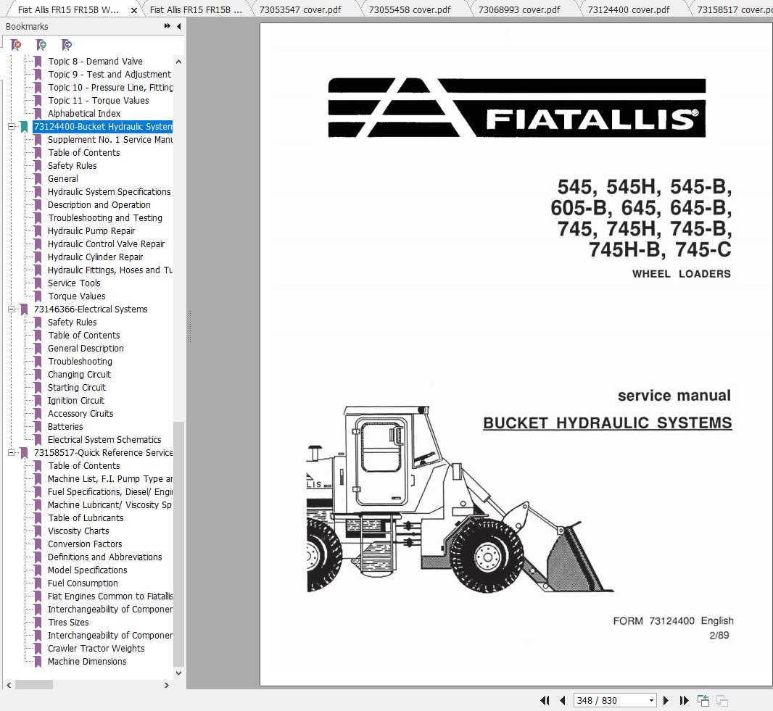773x711 pixels.
Task: Open the Ignition Circuit bookmark
Action: click(x=76, y=401)
